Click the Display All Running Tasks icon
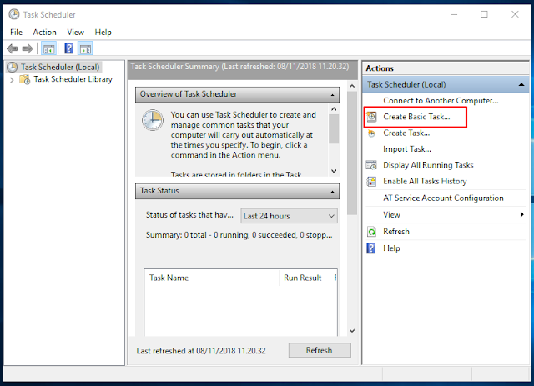 (x=371, y=165)
